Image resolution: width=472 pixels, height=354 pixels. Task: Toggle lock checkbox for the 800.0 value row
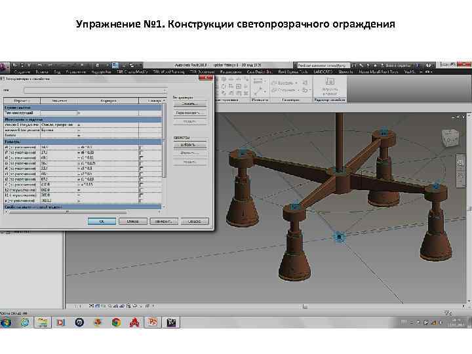pyautogui.click(x=141, y=190)
